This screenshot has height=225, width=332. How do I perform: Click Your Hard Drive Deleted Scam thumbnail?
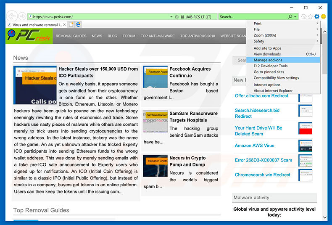coord(306,128)
